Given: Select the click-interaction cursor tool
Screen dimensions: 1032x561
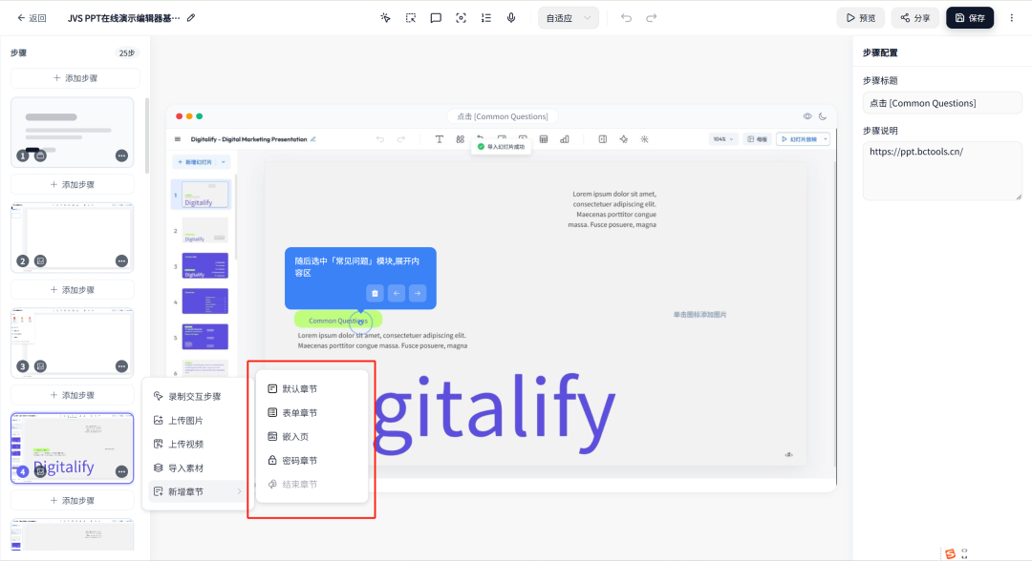Looking at the screenshot, I should coord(385,18).
